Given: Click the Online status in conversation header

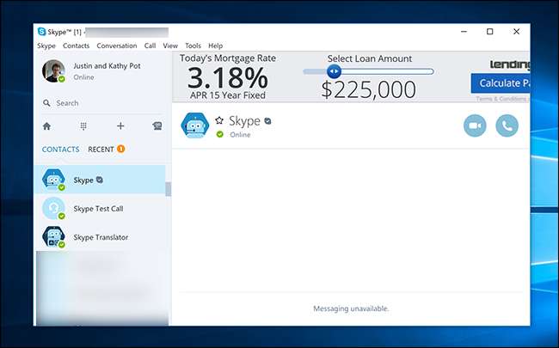Looking at the screenshot, I should 240,135.
